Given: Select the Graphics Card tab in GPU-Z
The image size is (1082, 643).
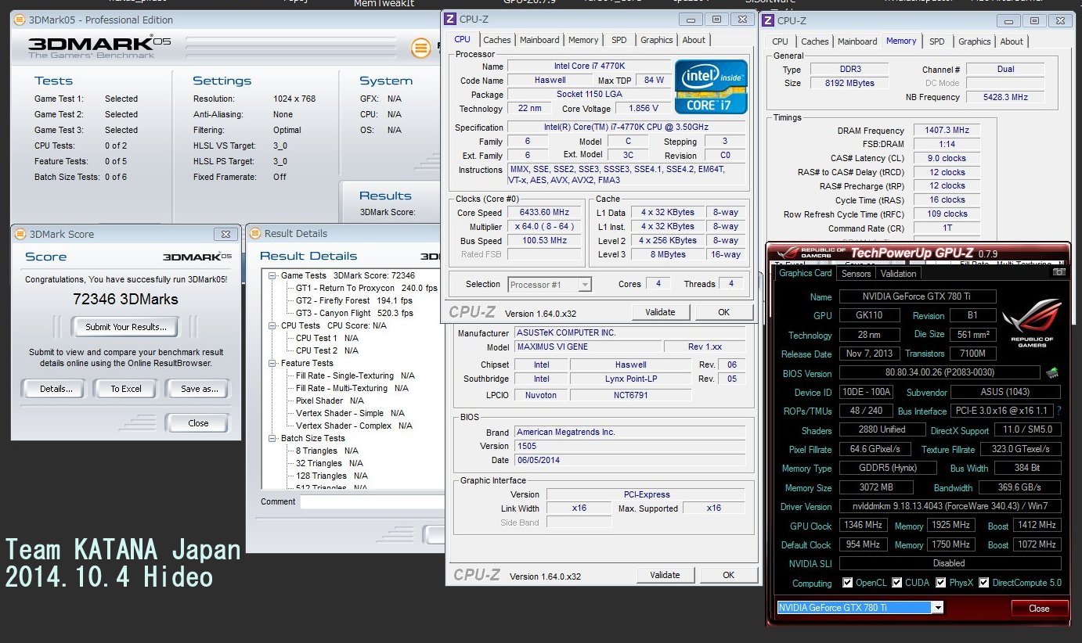Looking at the screenshot, I should [x=805, y=274].
